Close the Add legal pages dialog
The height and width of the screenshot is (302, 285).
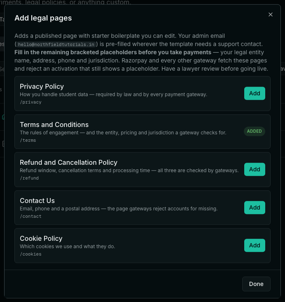[270, 15]
